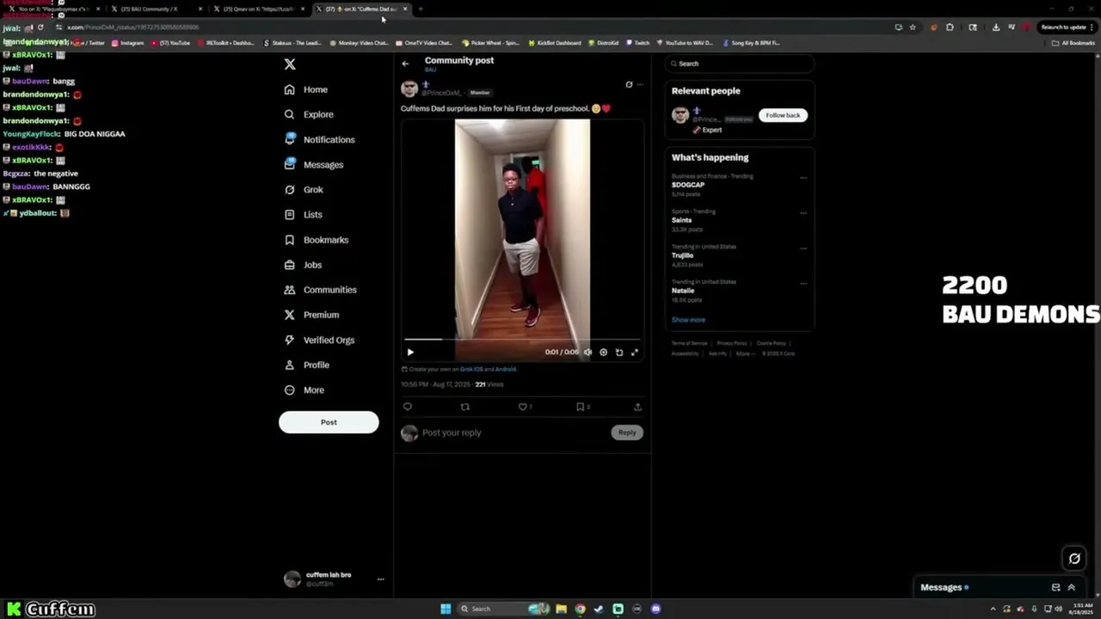Viewport: 1101px width, 619px height.
Task: Open post author's avatar
Action: pyautogui.click(x=409, y=89)
